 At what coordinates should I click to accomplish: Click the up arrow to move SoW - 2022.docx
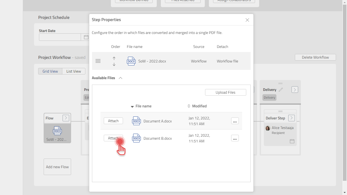114,58
